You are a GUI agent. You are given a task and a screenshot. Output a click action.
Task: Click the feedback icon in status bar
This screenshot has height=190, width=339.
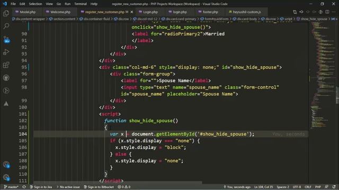[x=326, y=187]
